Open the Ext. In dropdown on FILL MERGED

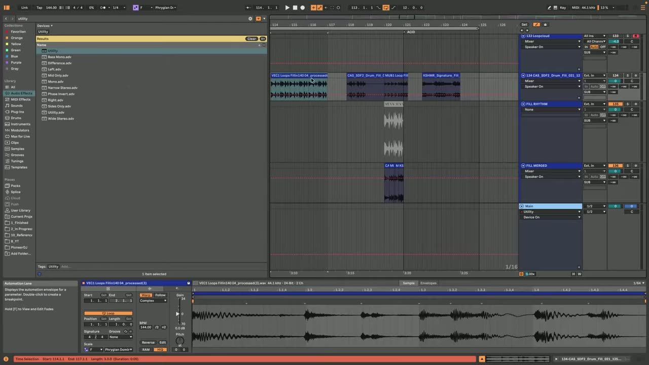click(x=594, y=166)
